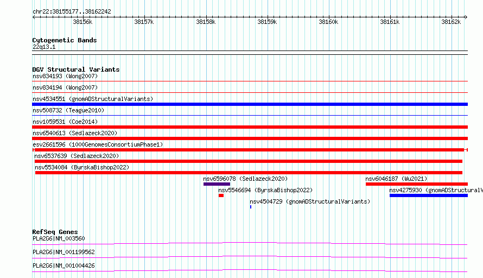This screenshot has width=483, height=278.
Task: Select the nsv6537639 (Sedlazeck2020) label
Action: tap(77, 156)
